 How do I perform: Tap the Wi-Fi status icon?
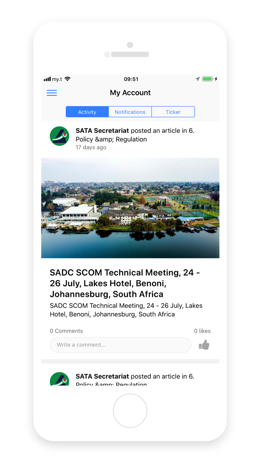[67, 79]
